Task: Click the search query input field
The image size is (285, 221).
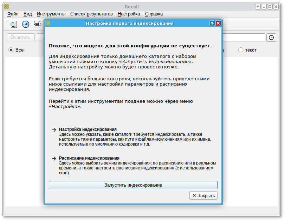Action: (x=244, y=38)
